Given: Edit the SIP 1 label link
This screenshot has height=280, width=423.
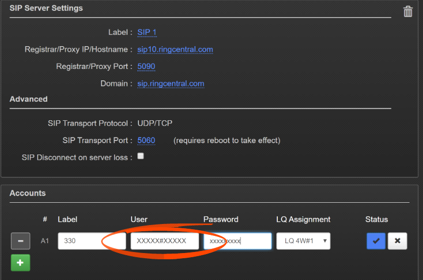Looking at the screenshot, I should (147, 32).
